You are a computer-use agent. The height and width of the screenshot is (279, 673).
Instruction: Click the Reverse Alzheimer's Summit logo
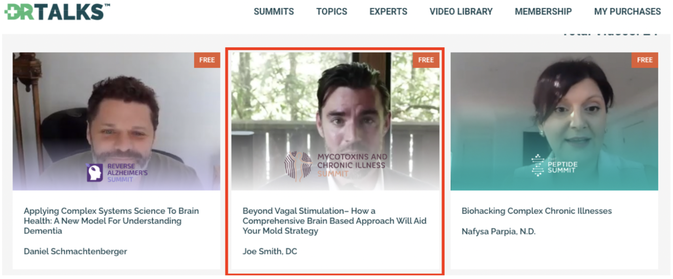click(117, 173)
